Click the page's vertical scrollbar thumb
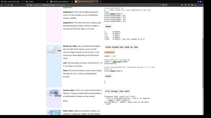The height and width of the screenshot is (118, 211). pos(203,63)
